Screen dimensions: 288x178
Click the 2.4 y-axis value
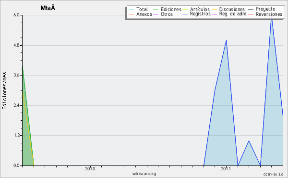pyautogui.click(x=16, y=105)
